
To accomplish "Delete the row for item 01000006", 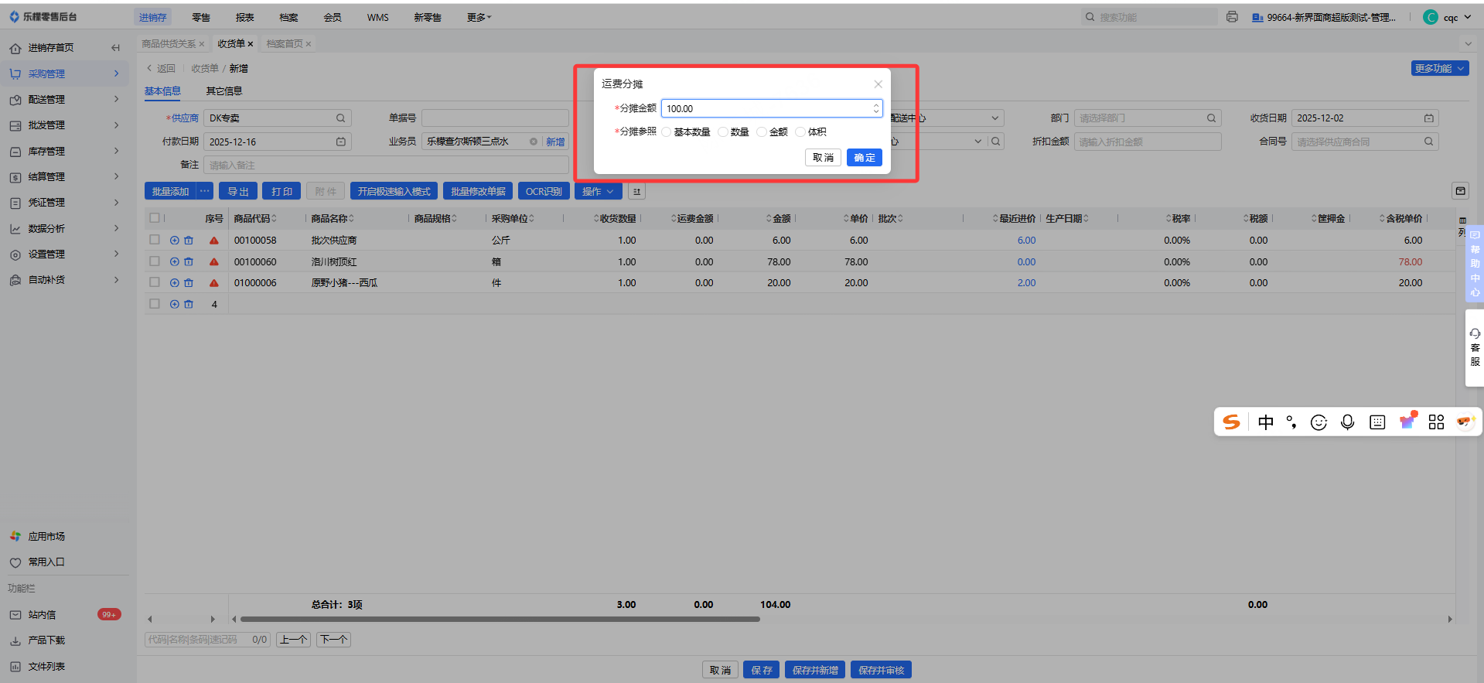I will coord(189,283).
